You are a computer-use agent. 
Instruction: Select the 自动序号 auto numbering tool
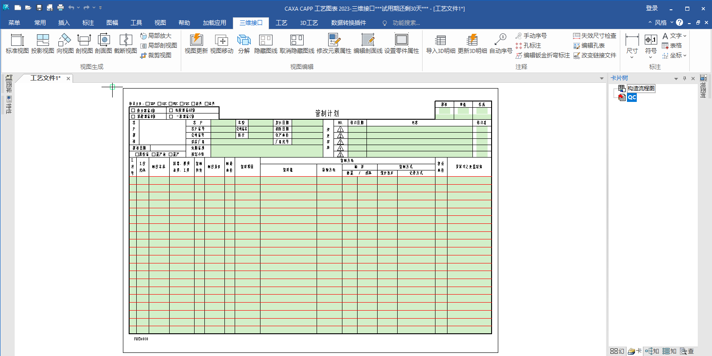click(x=500, y=44)
